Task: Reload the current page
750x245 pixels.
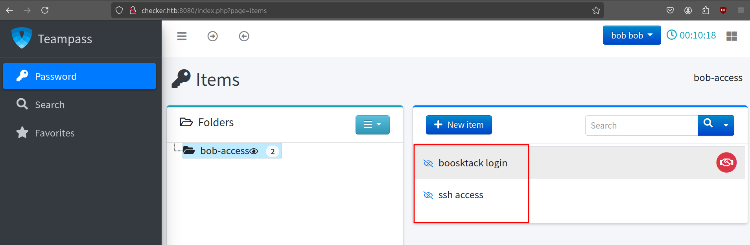Action: 45,10
